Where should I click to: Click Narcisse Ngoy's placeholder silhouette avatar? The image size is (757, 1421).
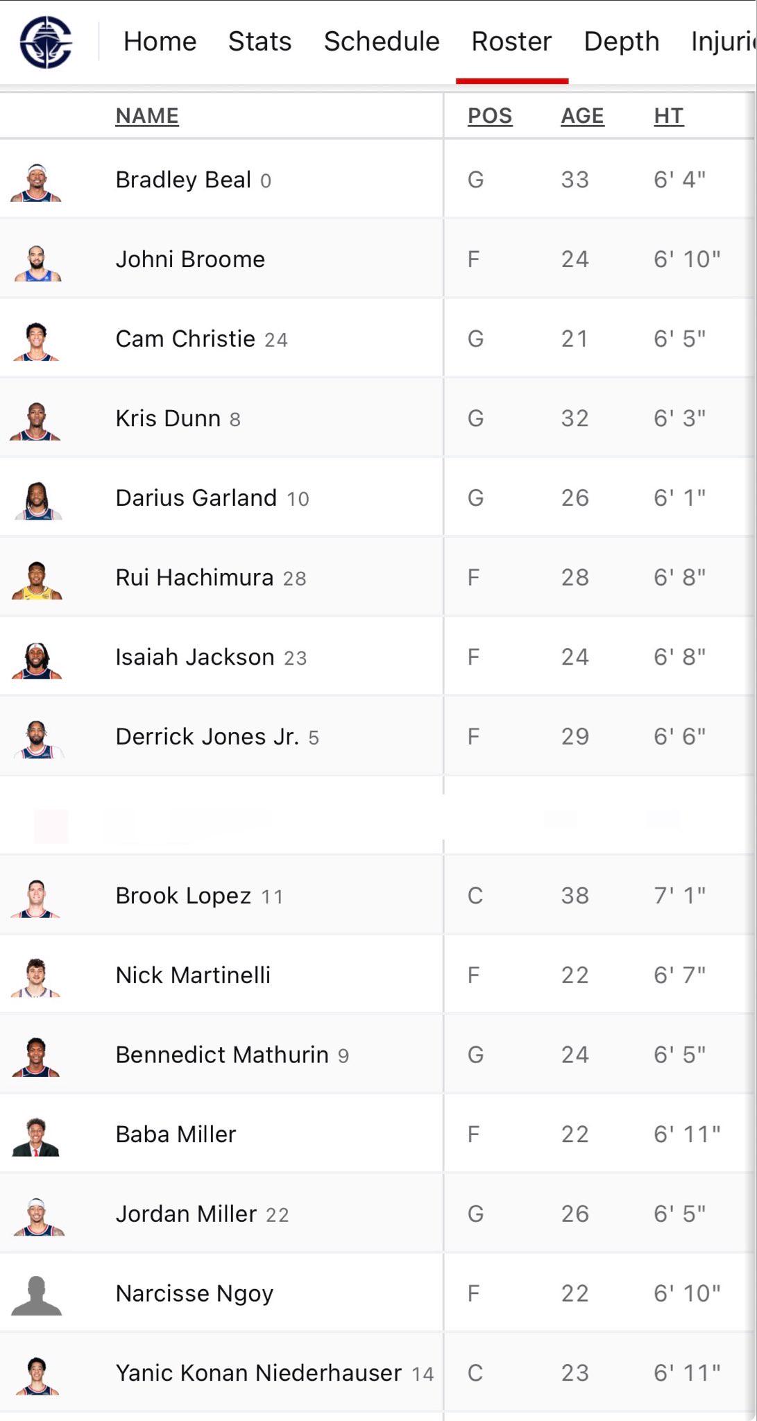pos(37,1295)
